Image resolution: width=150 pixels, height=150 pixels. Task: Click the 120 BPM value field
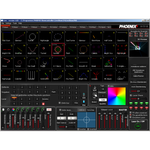tap(103, 100)
